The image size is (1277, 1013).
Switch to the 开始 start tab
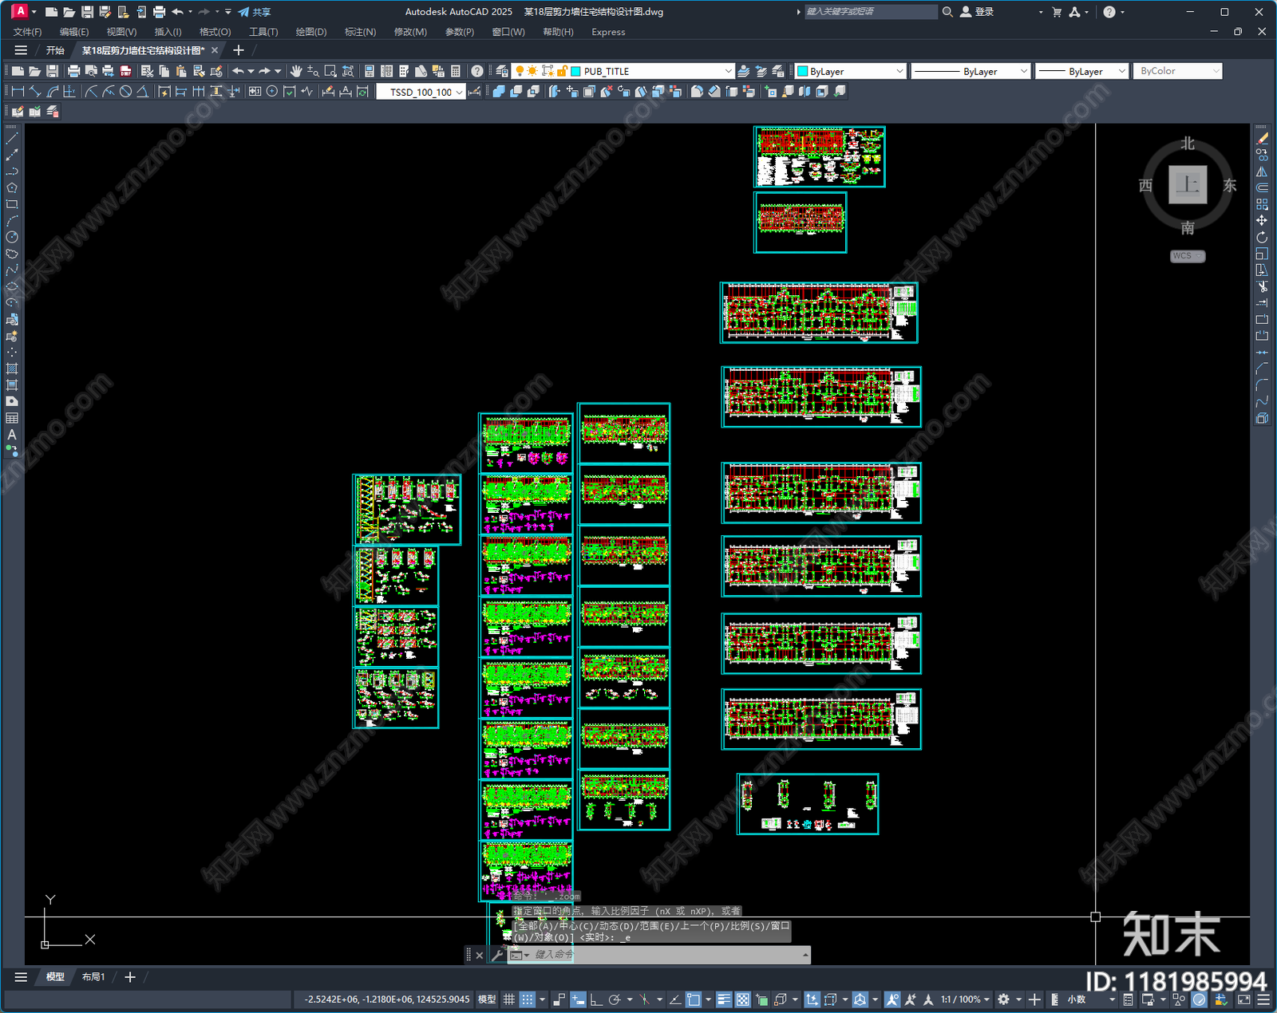point(55,50)
